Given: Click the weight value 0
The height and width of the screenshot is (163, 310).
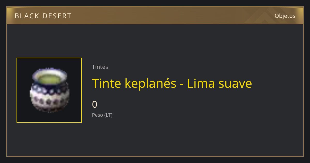Looking at the screenshot, I should (x=95, y=105).
